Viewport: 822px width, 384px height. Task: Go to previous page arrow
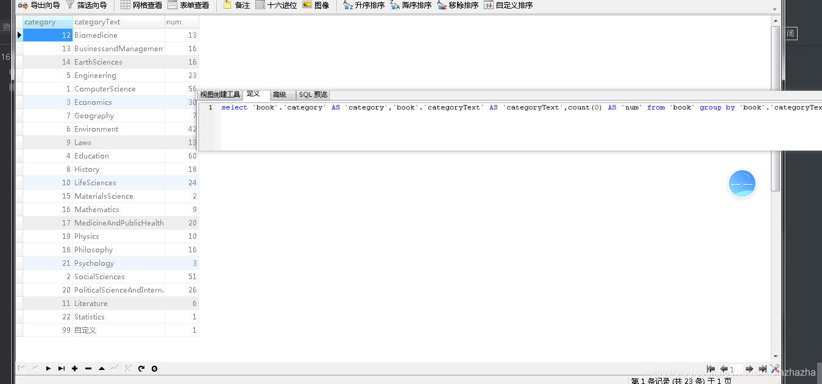724,369
